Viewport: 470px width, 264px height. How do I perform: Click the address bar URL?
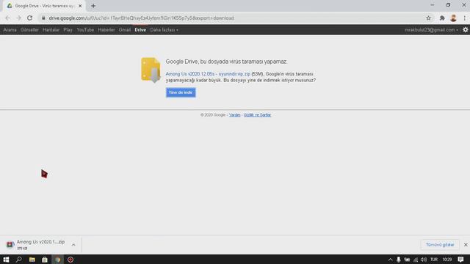pyautogui.click(x=142, y=18)
